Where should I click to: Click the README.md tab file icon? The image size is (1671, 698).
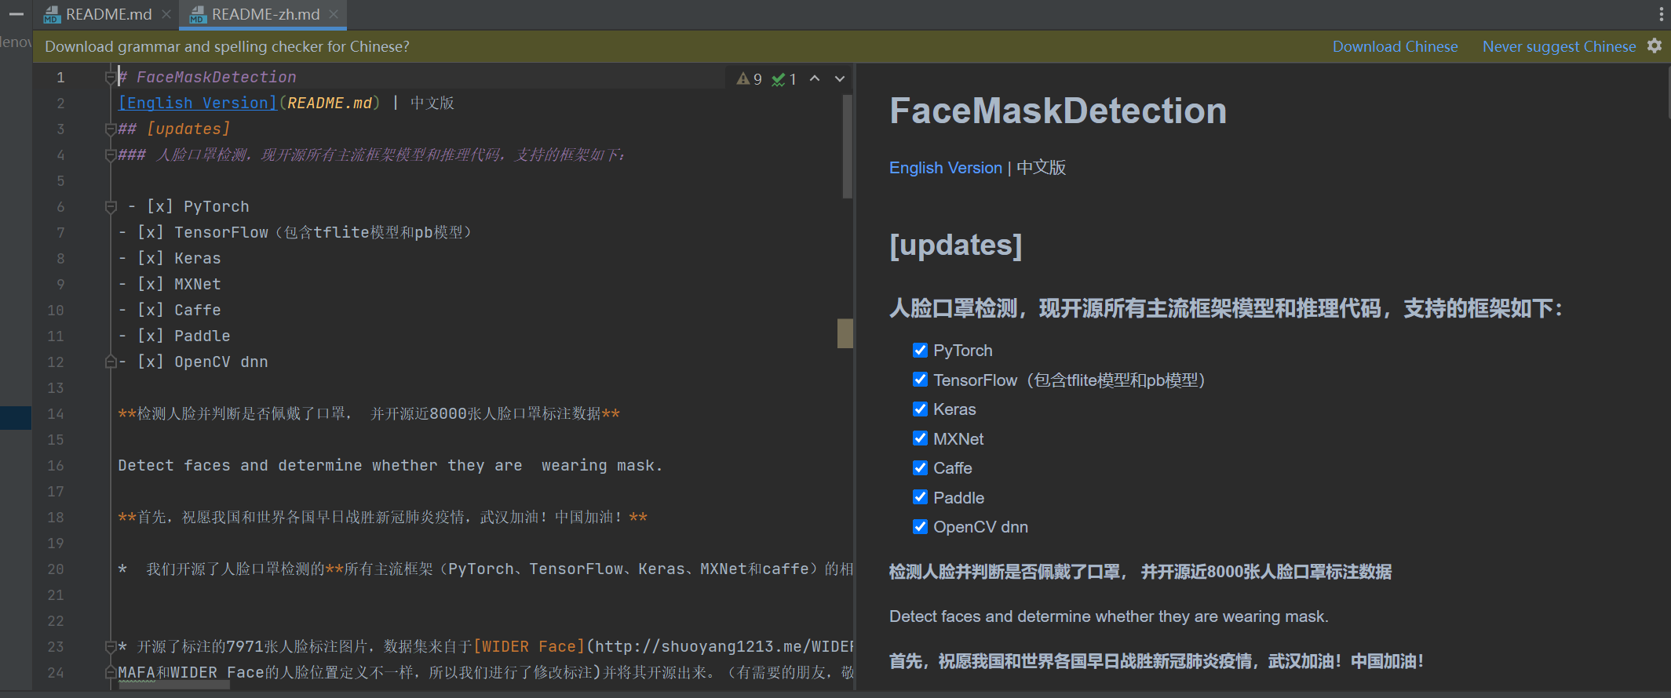click(x=52, y=15)
